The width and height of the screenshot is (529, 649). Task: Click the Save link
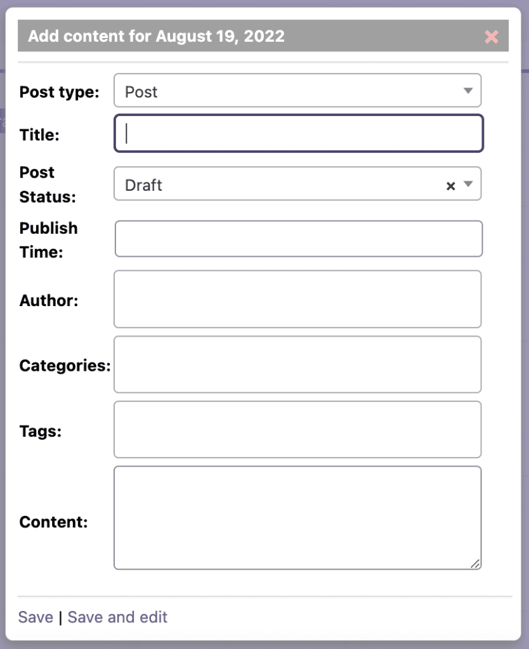[36, 617]
